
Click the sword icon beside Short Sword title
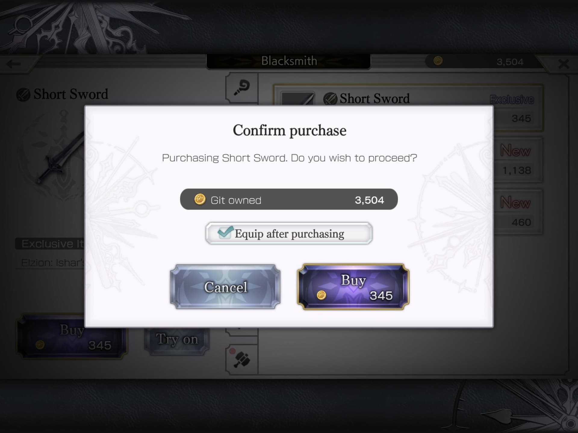click(x=23, y=95)
